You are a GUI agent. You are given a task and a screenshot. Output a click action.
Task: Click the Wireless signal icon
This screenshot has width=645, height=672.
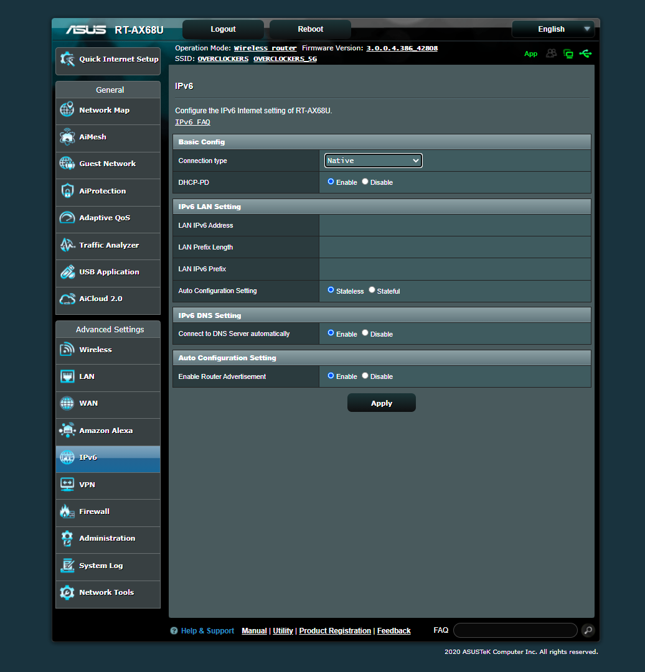(67, 349)
